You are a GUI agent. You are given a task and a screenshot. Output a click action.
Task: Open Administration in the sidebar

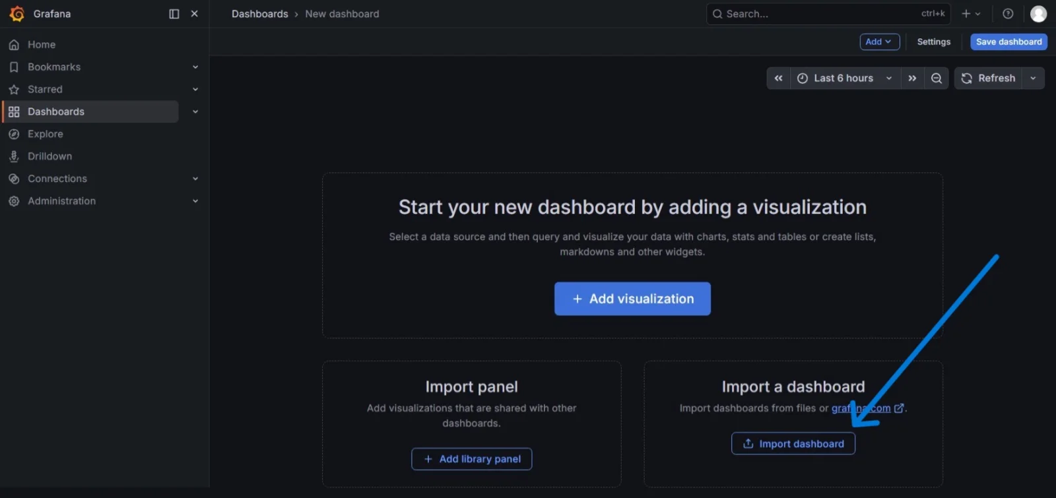click(62, 201)
